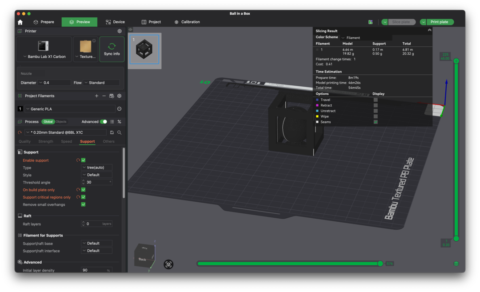The image size is (480, 292).
Task: Open the Slice plate dropdown arrow
Action: 385,22
